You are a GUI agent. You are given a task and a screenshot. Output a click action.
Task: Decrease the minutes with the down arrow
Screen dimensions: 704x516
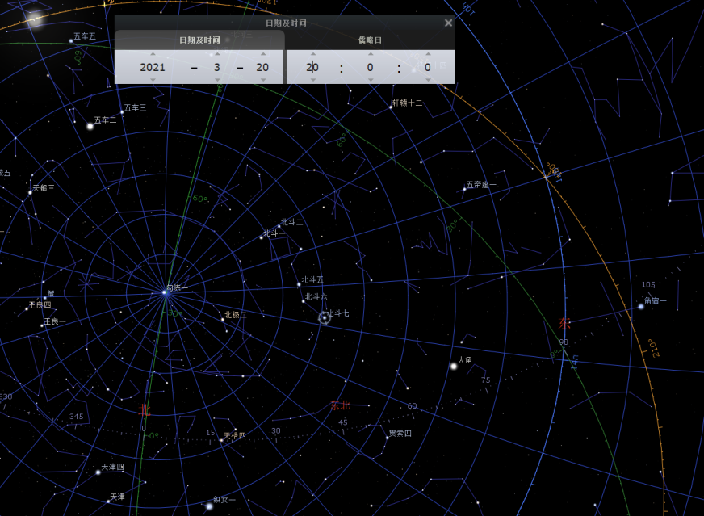coord(370,80)
